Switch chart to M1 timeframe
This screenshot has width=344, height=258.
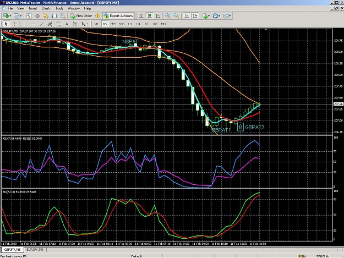tap(96, 24)
